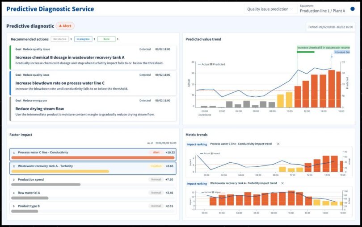Select Raw material A factor row
362x227 pixels.
[93, 195]
